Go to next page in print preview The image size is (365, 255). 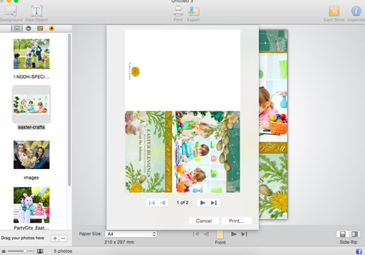203,203
